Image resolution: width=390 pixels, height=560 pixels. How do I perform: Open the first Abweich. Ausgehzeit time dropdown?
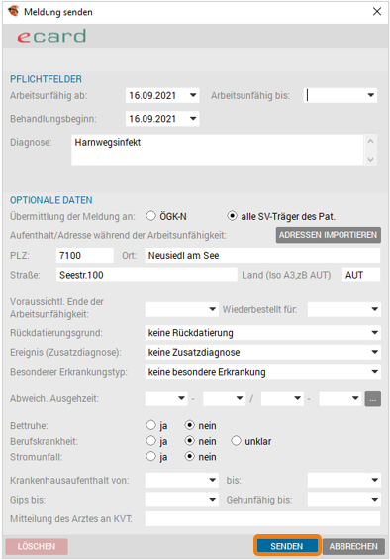point(181,398)
